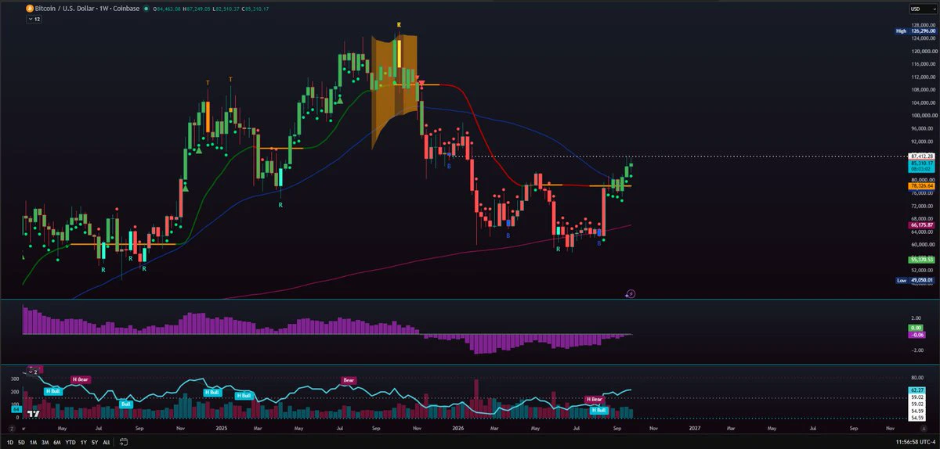This screenshot has height=449, width=940.
Task: Click the 2026 label on the time axis
Action: (x=459, y=428)
